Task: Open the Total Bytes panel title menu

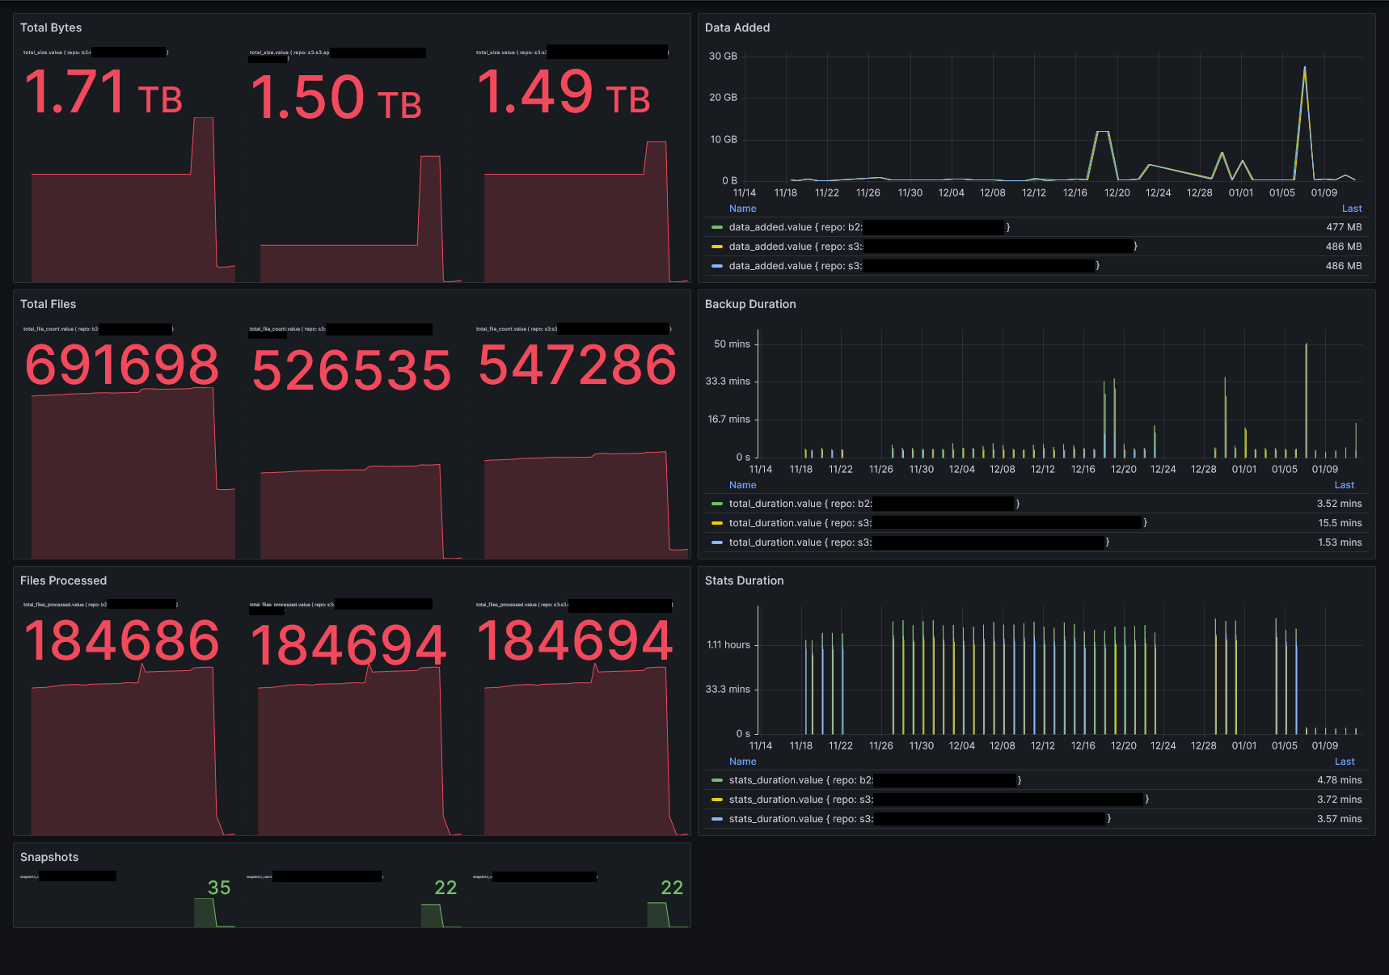Action: [x=51, y=27]
